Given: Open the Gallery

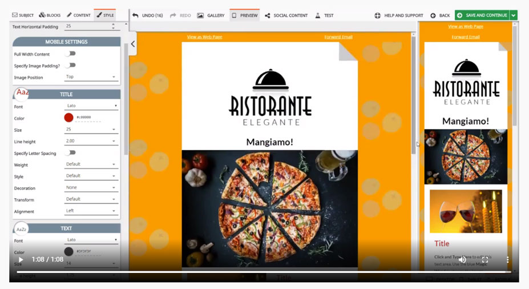Looking at the screenshot, I should 211,15.
